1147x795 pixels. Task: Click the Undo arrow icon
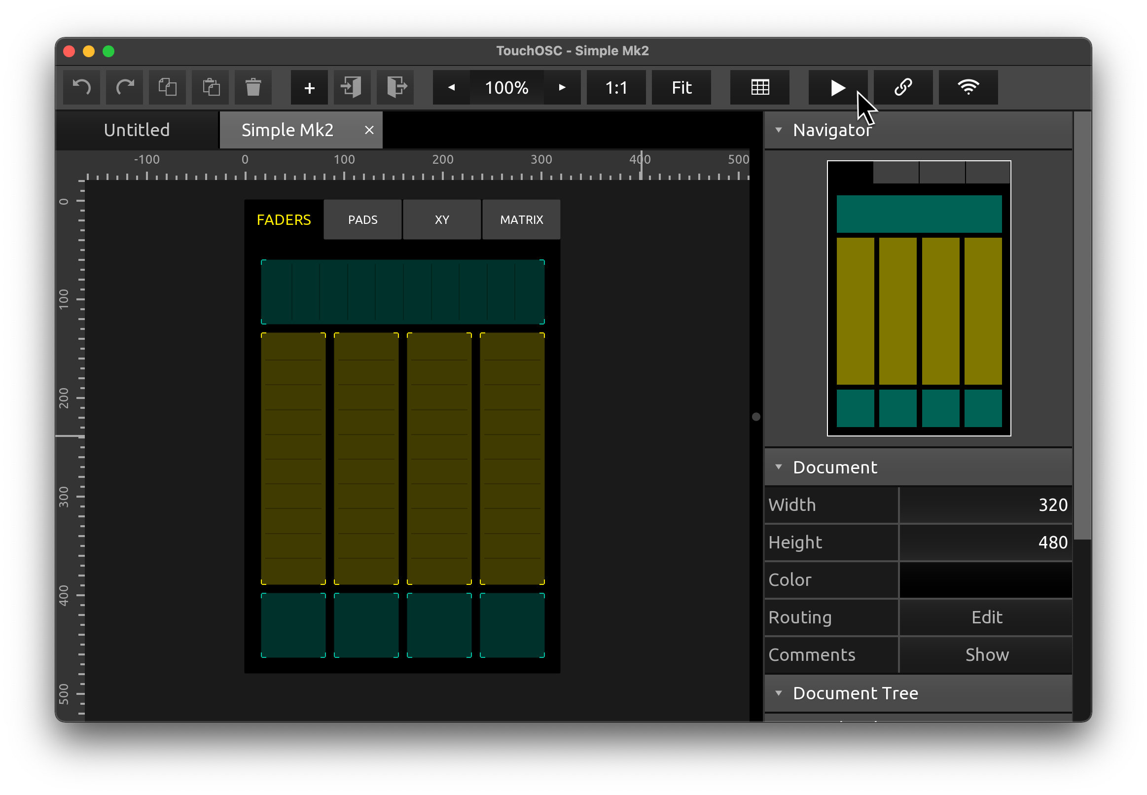[82, 87]
